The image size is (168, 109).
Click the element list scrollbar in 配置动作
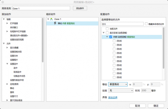point(164,48)
